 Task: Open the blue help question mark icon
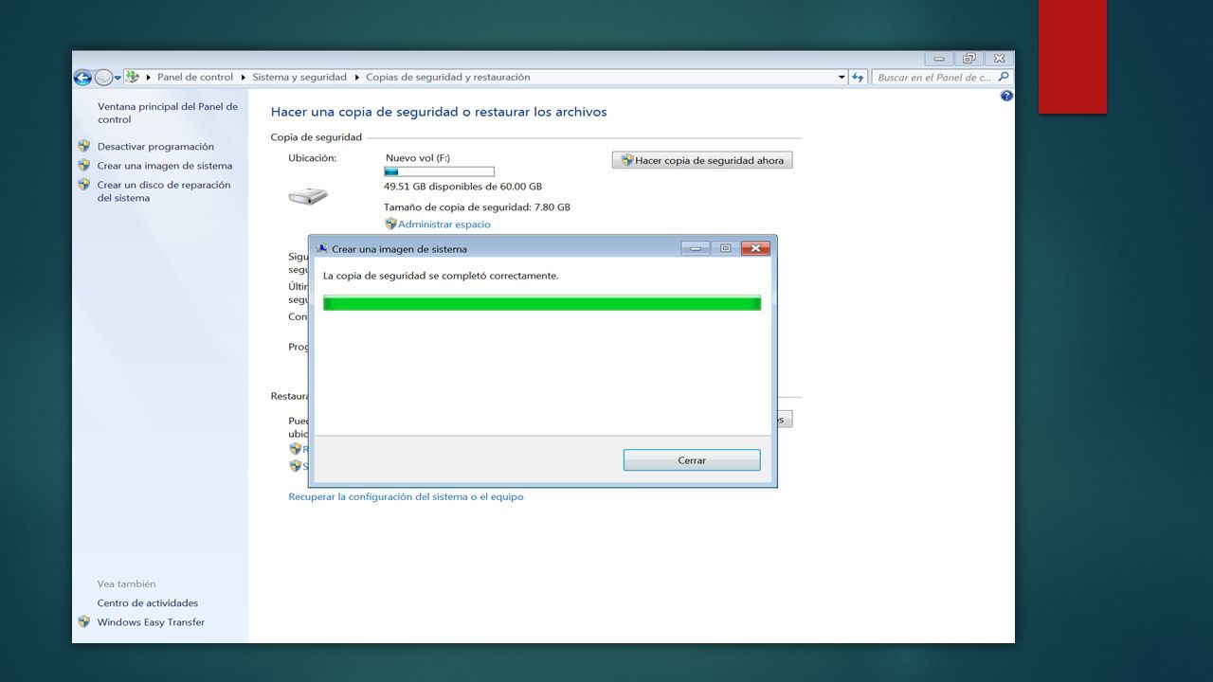pyautogui.click(x=1006, y=96)
